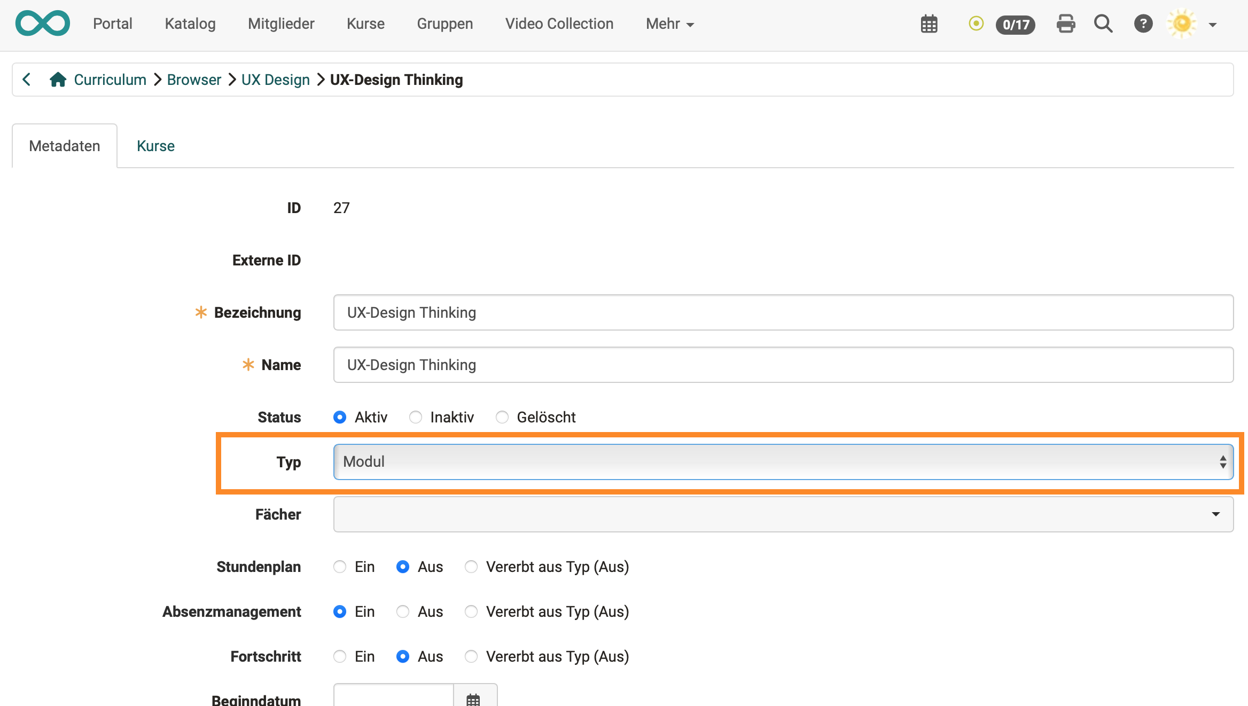
Task: Set Status to Inaktiv
Action: 416,417
